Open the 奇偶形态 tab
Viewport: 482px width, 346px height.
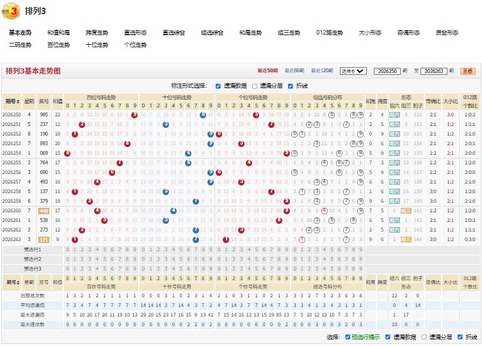(x=408, y=33)
